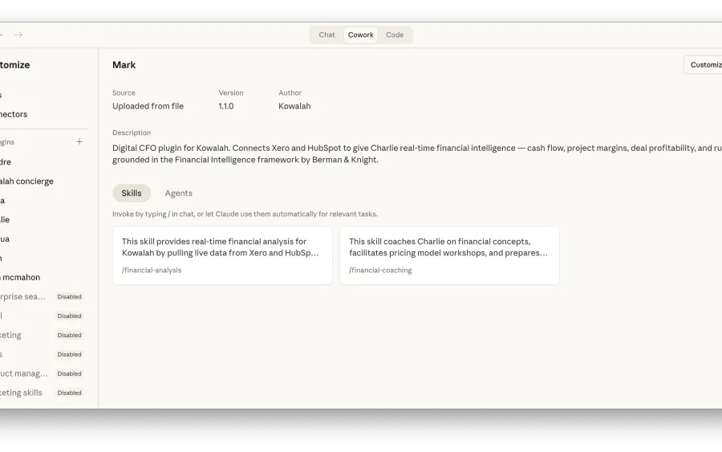Click the Mark plugin title
The width and height of the screenshot is (722, 452).
pyautogui.click(x=124, y=65)
